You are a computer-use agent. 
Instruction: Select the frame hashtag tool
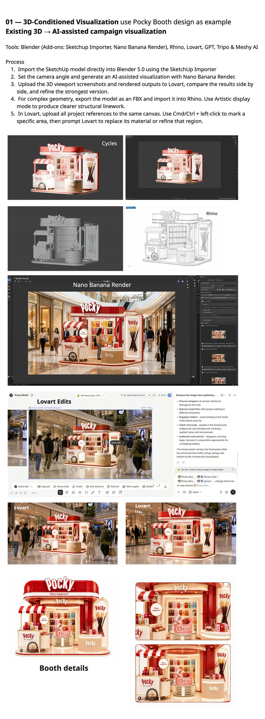click(x=80, y=493)
